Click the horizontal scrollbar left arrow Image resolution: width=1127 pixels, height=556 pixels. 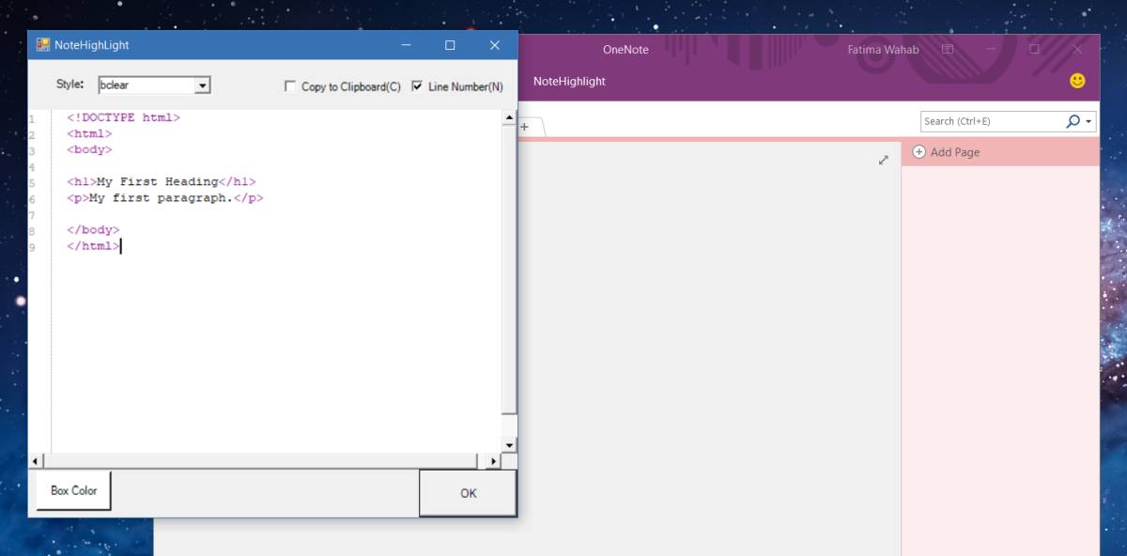pyautogui.click(x=38, y=461)
